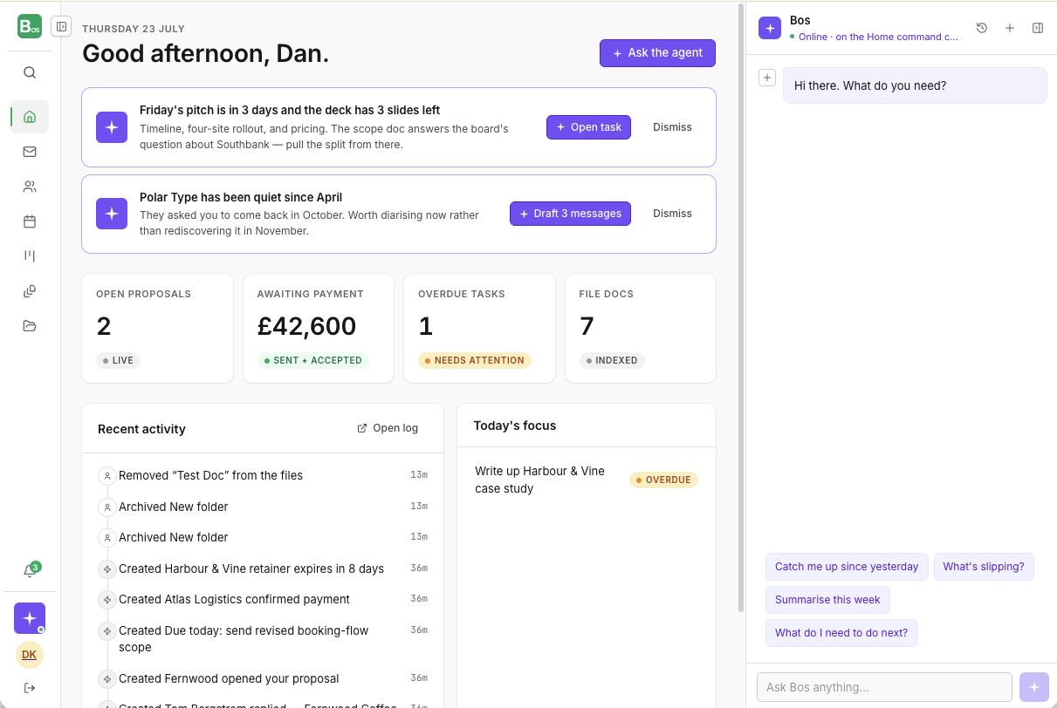Open the mail inbox sidebar icon
1057x708 pixels.
[30, 152]
